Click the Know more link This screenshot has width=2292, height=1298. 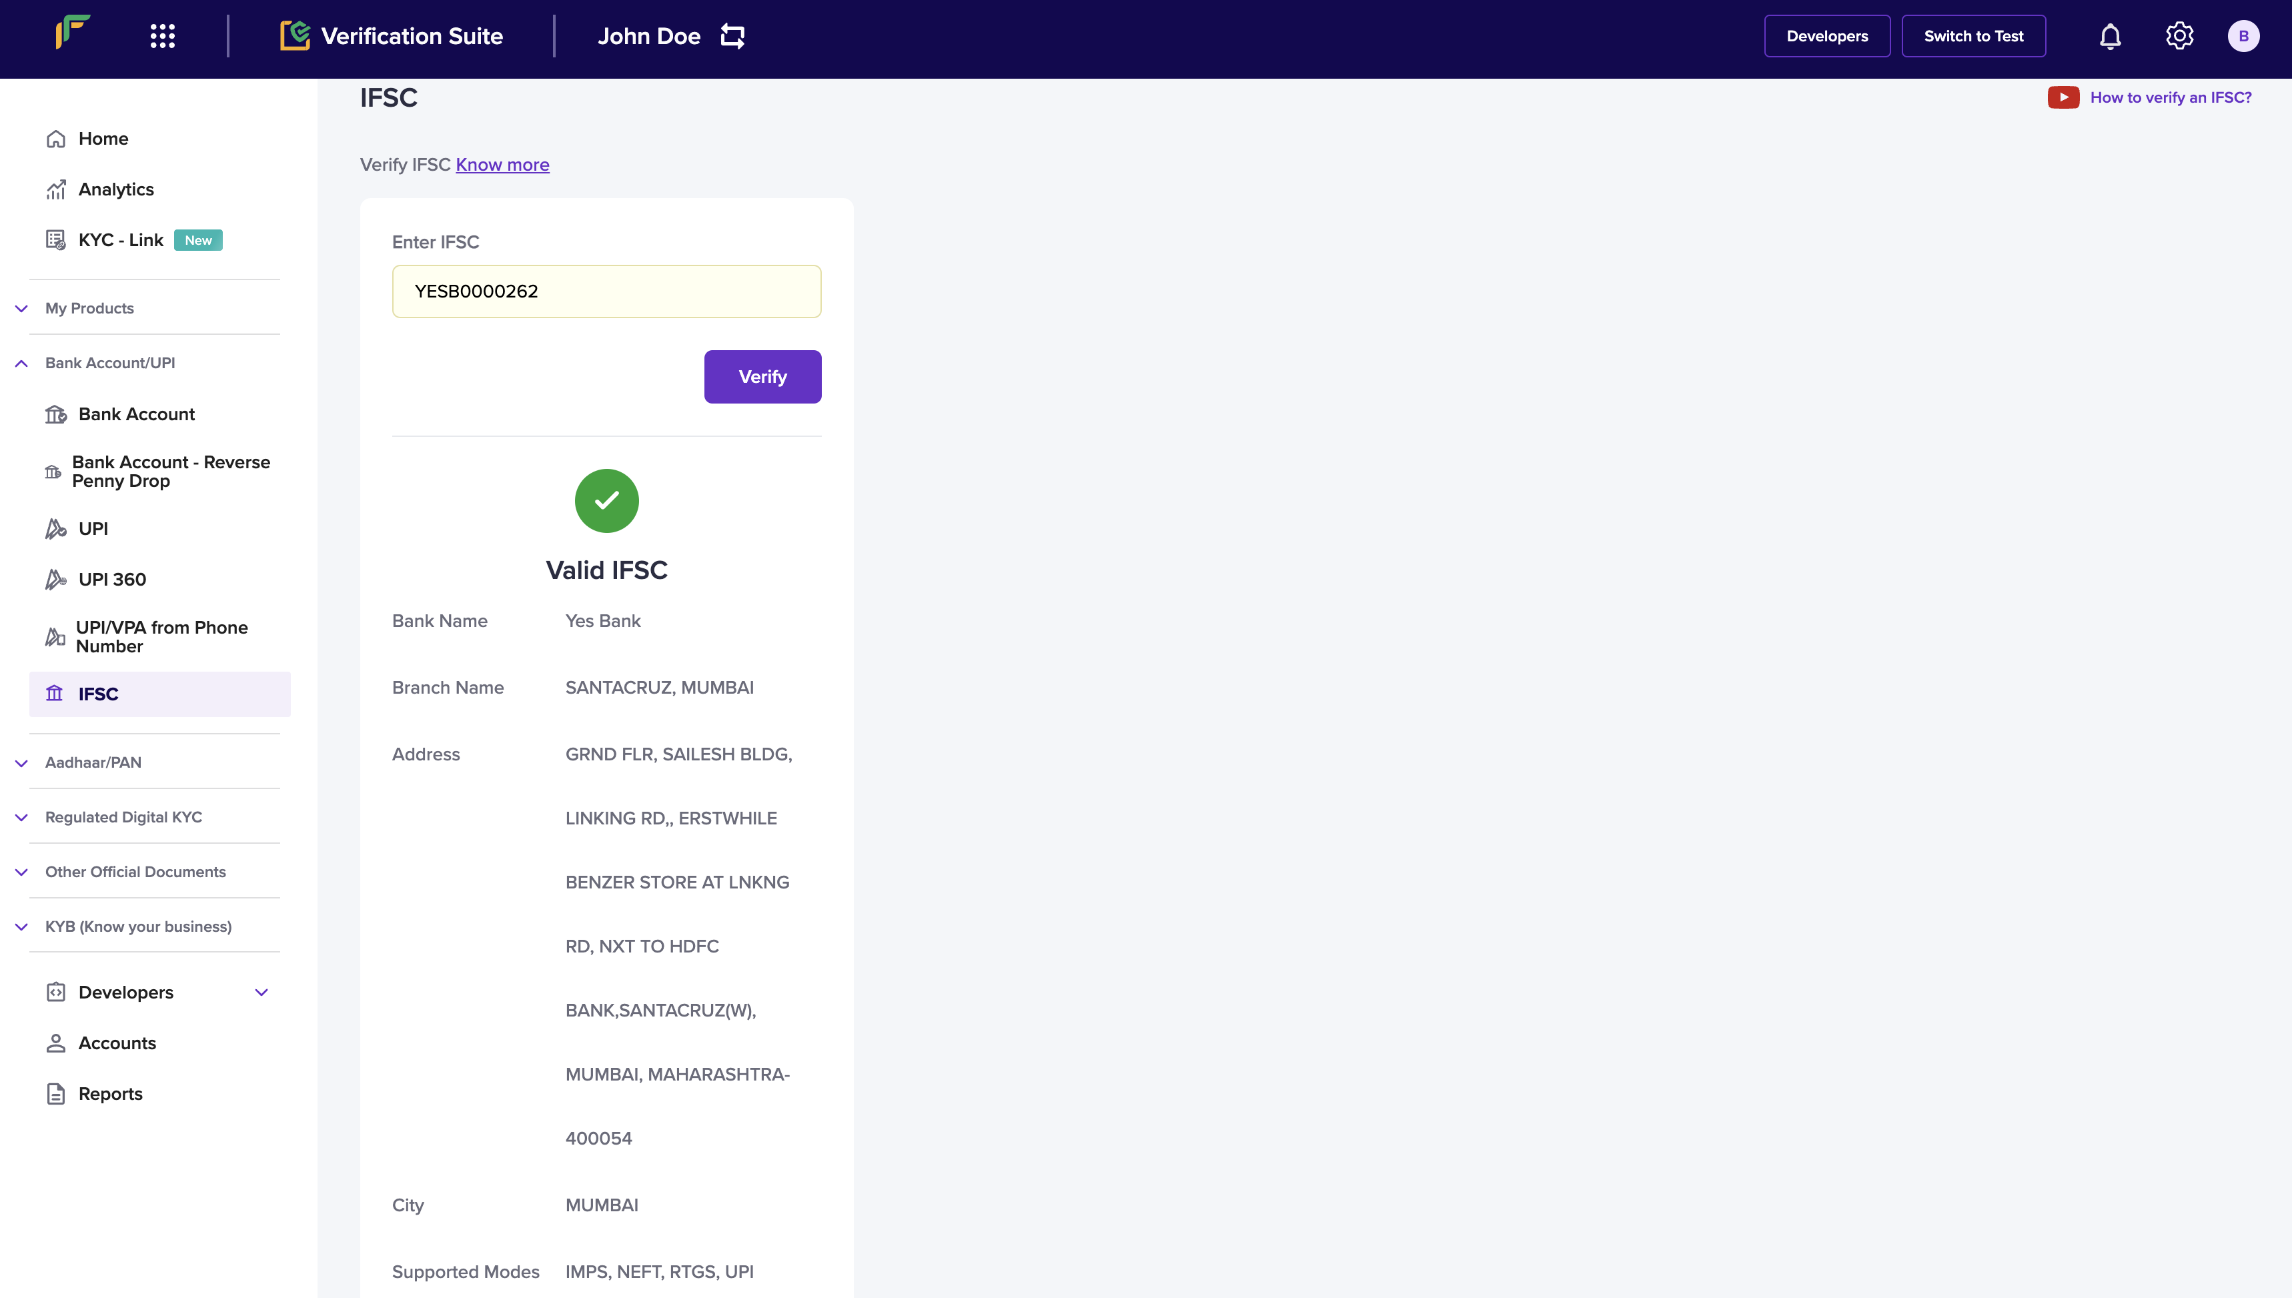click(x=502, y=165)
